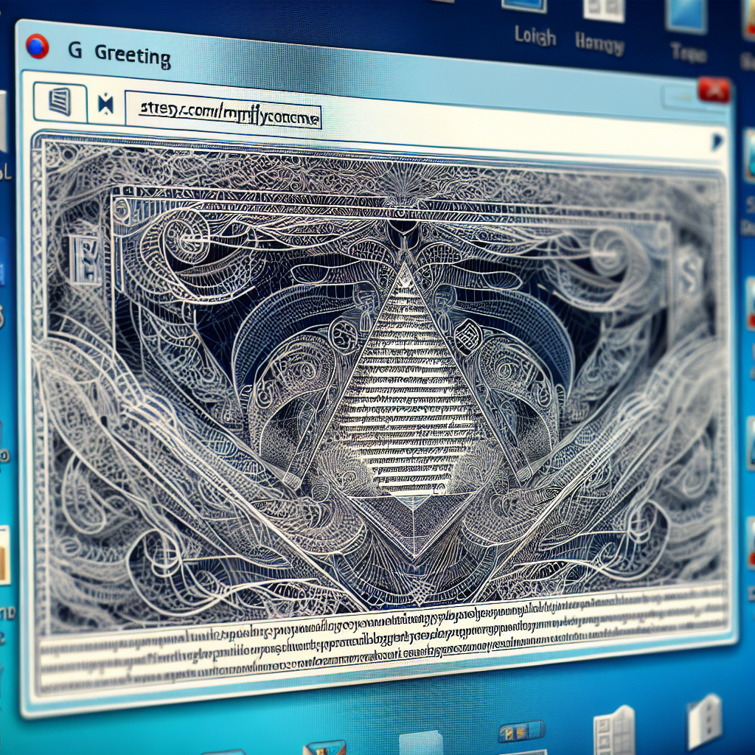Click the central pyramid triangle in the artwork

tap(404, 383)
